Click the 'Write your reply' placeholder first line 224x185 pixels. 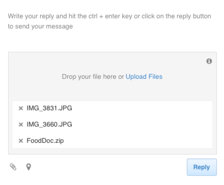coord(109,16)
